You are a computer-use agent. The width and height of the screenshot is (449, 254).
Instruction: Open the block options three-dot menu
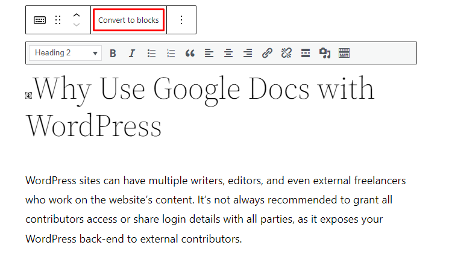coord(181,20)
